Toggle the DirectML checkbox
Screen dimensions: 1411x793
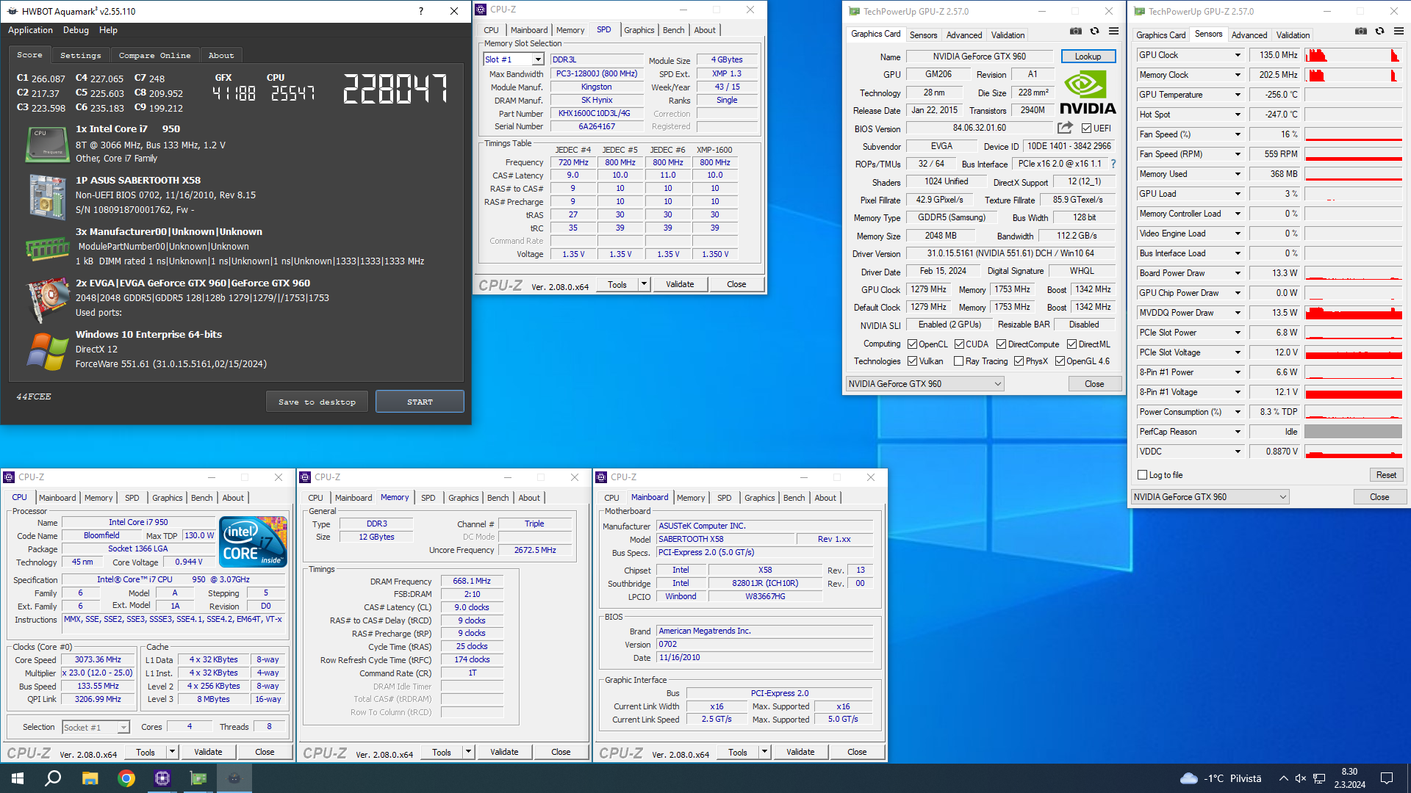tap(1071, 344)
